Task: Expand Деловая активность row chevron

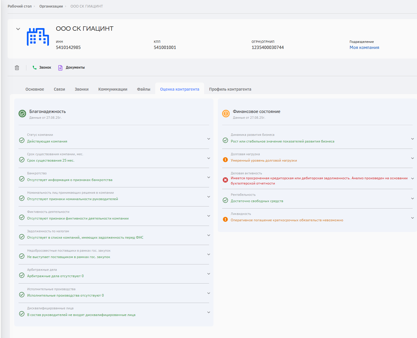Action: (x=412, y=178)
